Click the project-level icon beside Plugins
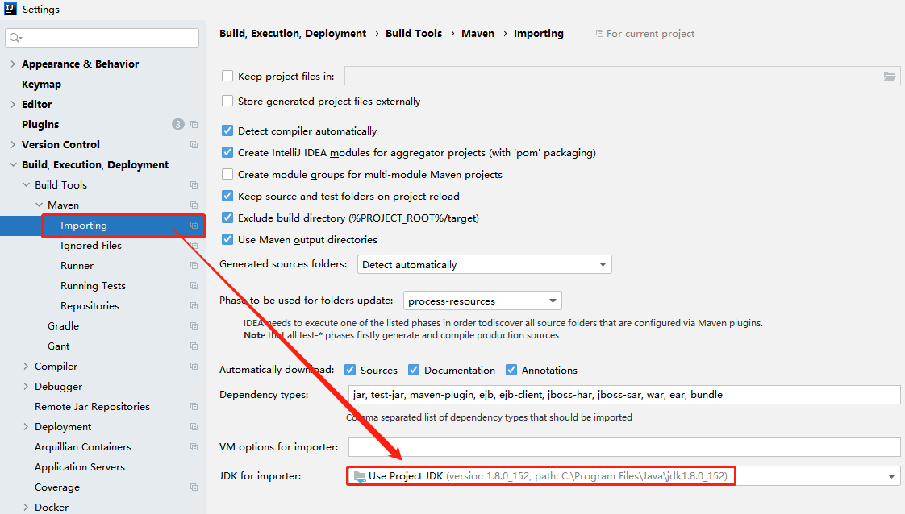Screen dimensions: 905x514 point(194,124)
